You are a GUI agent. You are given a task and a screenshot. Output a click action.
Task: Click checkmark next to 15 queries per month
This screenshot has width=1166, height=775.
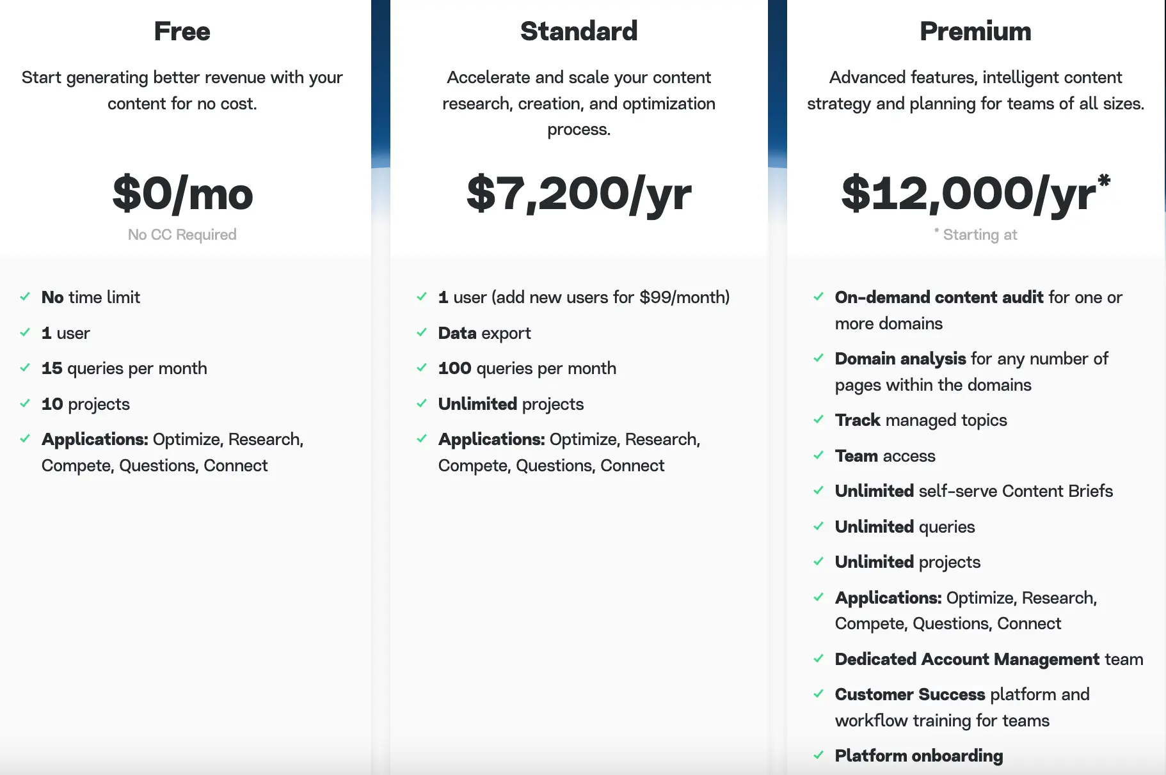point(25,368)
